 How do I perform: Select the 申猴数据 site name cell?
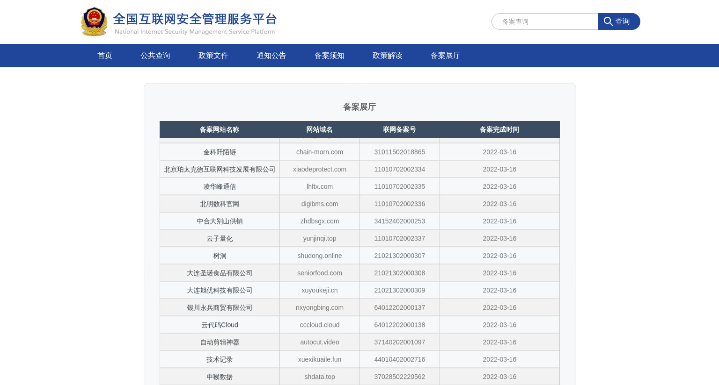pyautogui.click(x=220, y=377)
